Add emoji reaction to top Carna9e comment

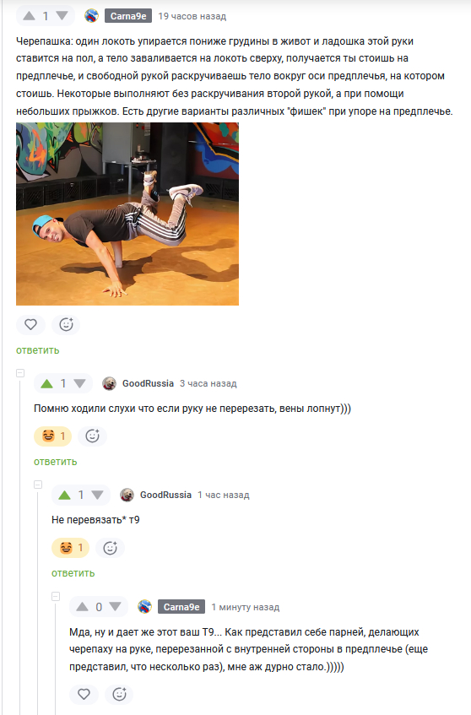[66, 324]
